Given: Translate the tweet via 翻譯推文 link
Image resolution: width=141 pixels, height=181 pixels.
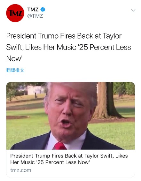Looking at the screenshot, I should 15,70.
